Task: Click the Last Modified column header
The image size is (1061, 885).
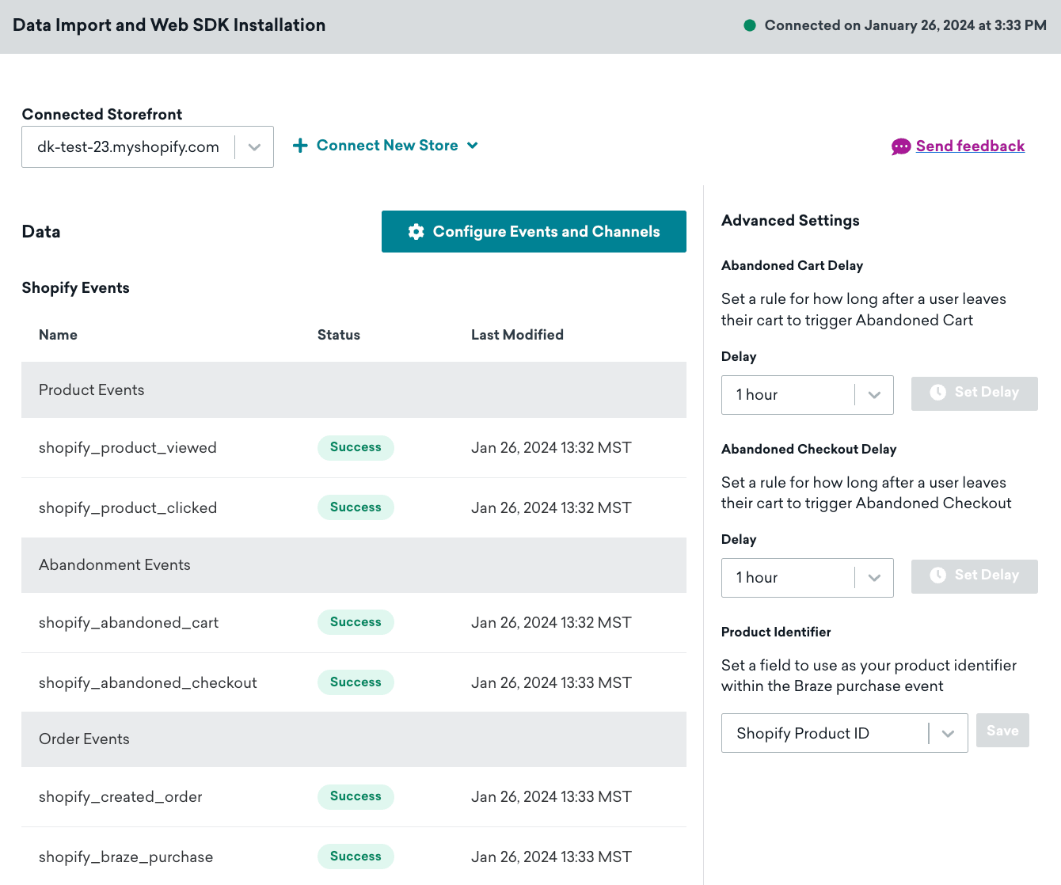Action: pyautogui.click(x=517, y=335)
